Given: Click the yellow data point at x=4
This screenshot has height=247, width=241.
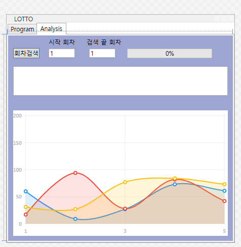Looking at the screenshot, I should (175, 178).
